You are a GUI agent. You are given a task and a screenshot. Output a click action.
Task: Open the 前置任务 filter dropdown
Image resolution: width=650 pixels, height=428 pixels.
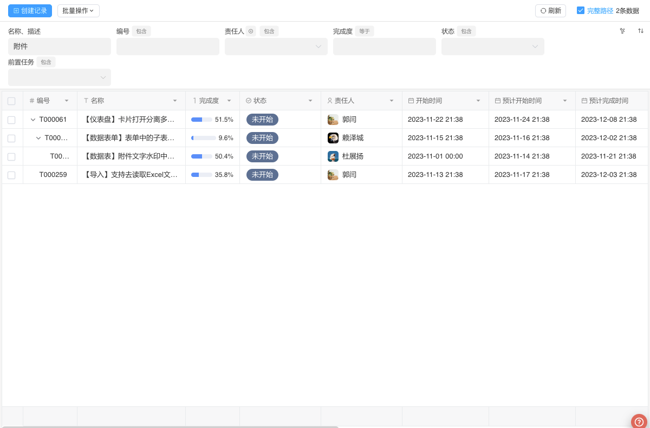click(59, 77)
